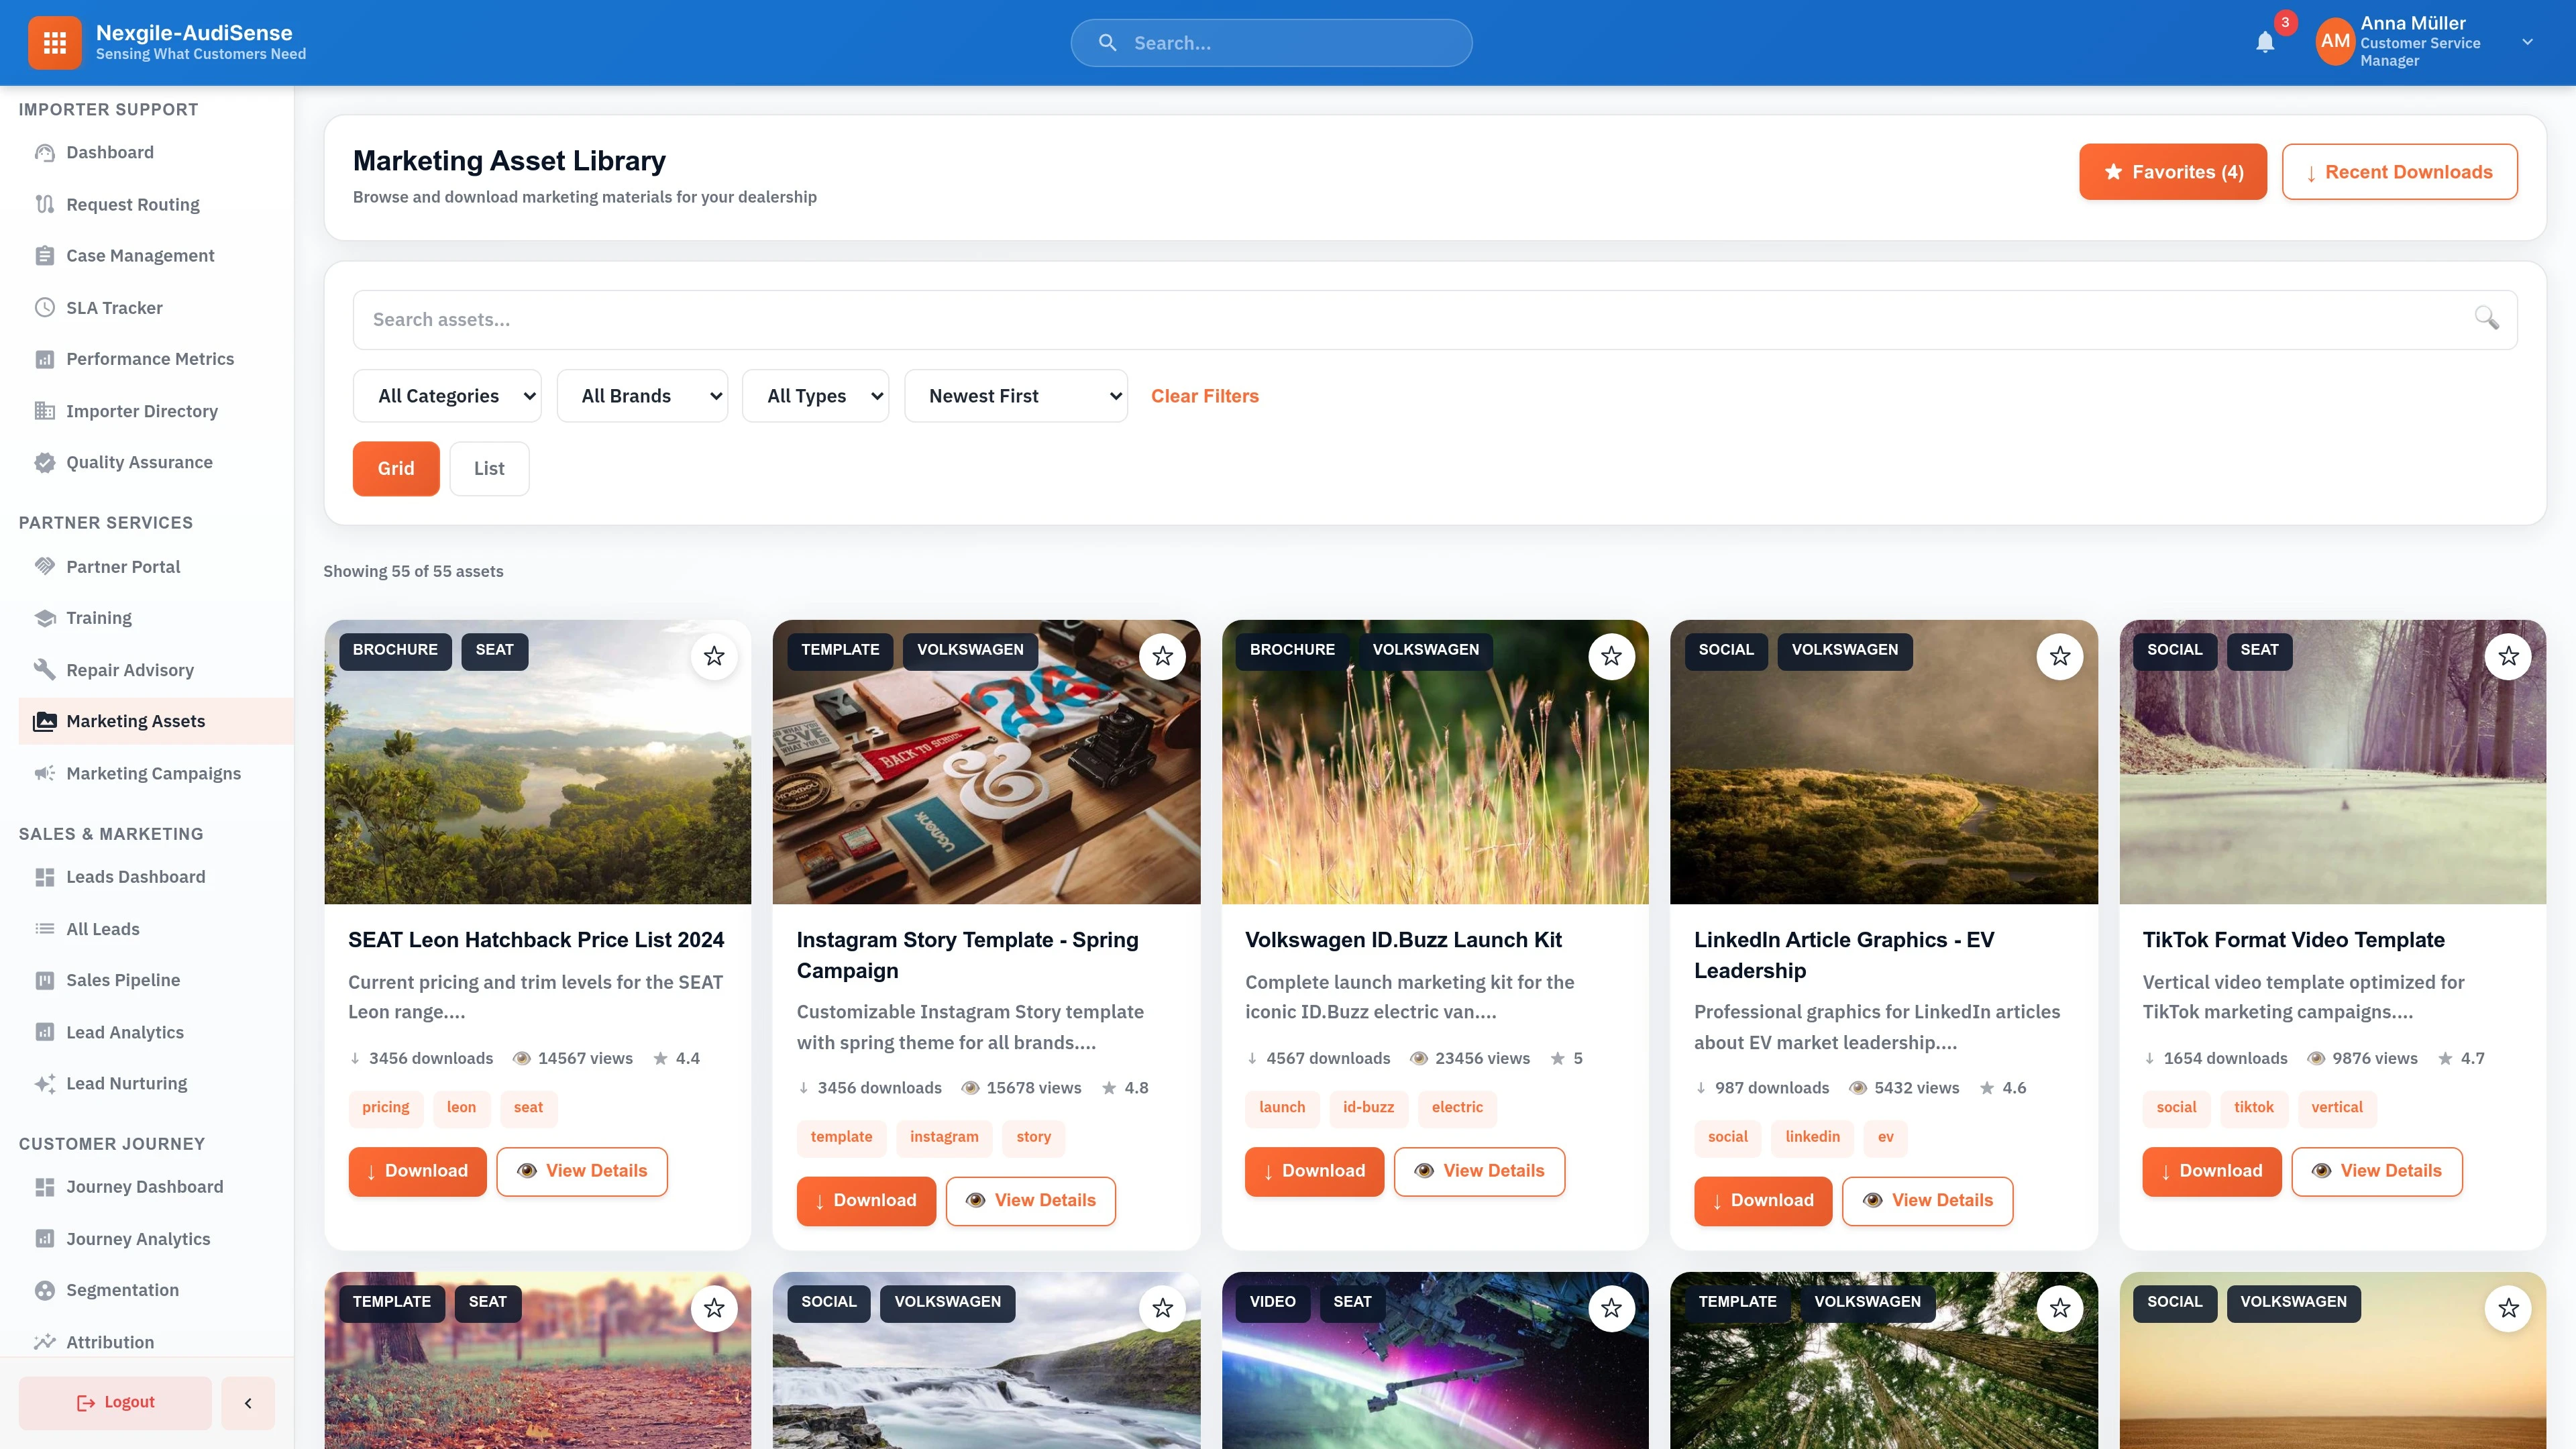Select Sales Pipeline menu item
Screen dimensions: 2576x1449
(x=122, y=980)
